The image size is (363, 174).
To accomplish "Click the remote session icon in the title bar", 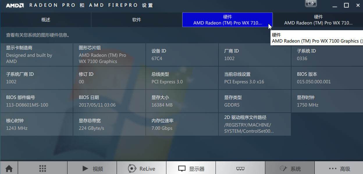I will (311, 3).
